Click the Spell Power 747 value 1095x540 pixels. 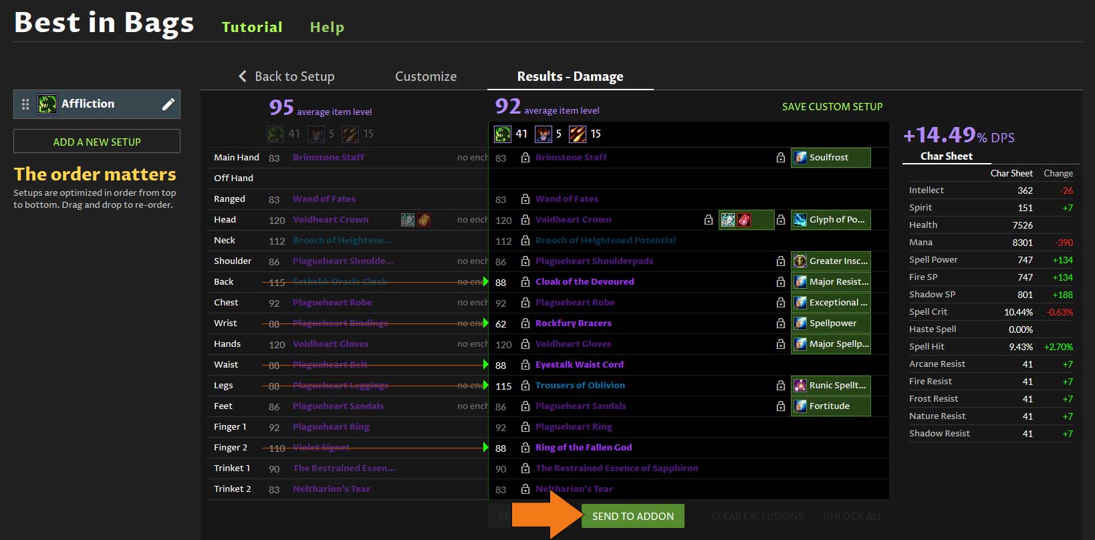(x=1025, y=260)
